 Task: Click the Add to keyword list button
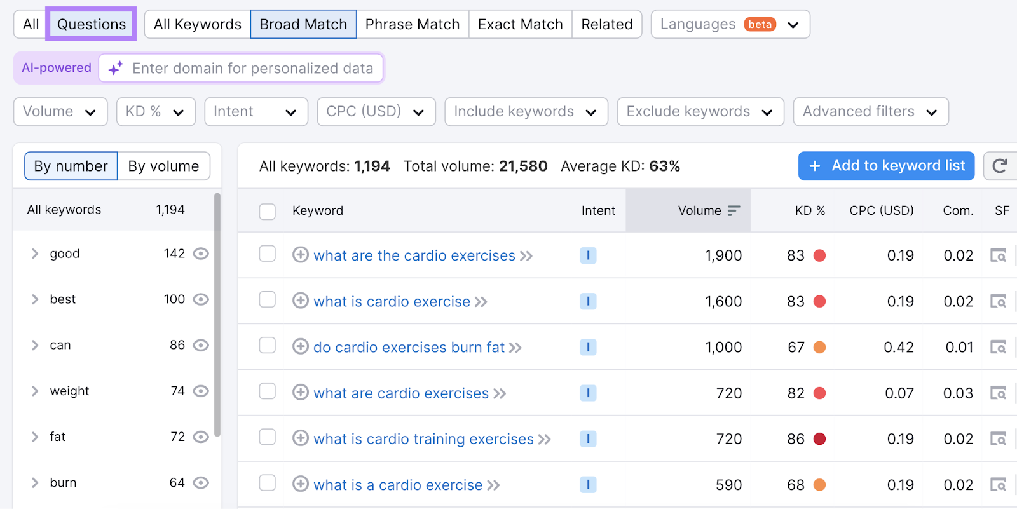885,166
